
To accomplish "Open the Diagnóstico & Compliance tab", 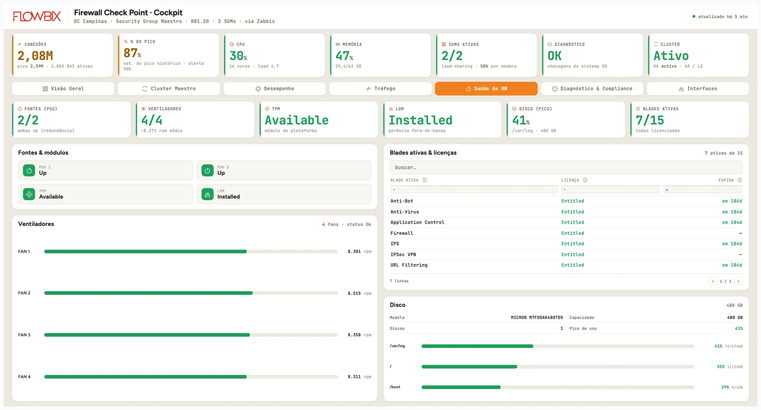I will click(592, 88).
